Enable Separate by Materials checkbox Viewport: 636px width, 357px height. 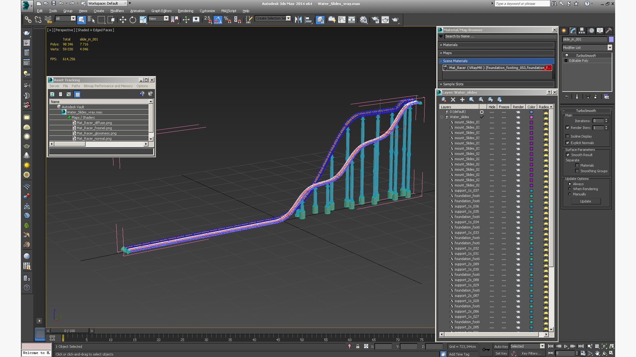[x=577, y=165]
